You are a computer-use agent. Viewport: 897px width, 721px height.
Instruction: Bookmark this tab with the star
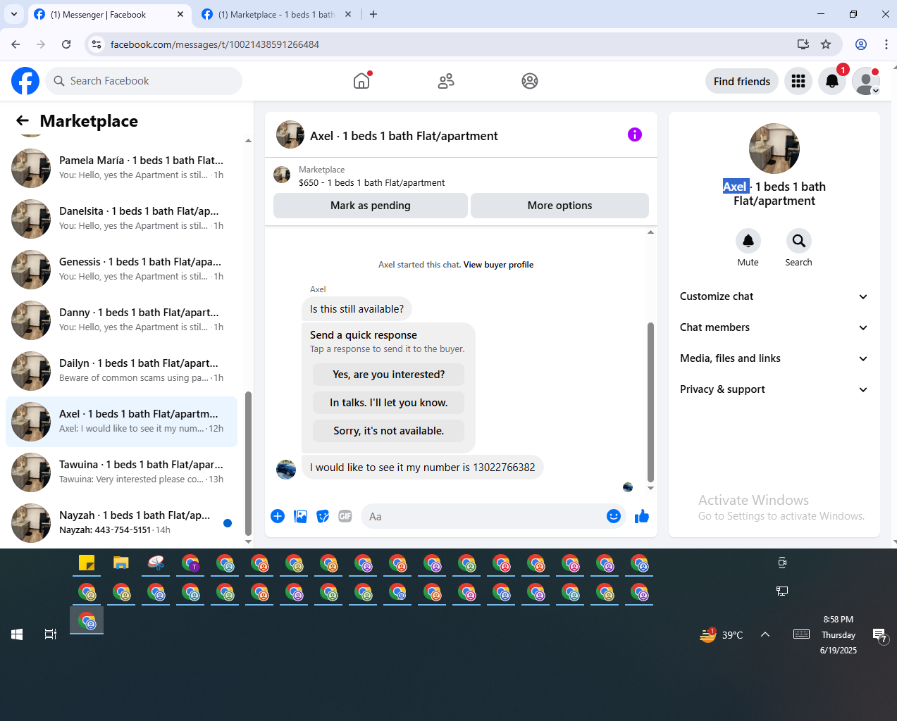(826, 44)
